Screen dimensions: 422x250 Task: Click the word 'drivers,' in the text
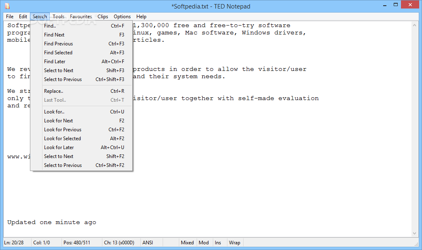click(290, 33)
